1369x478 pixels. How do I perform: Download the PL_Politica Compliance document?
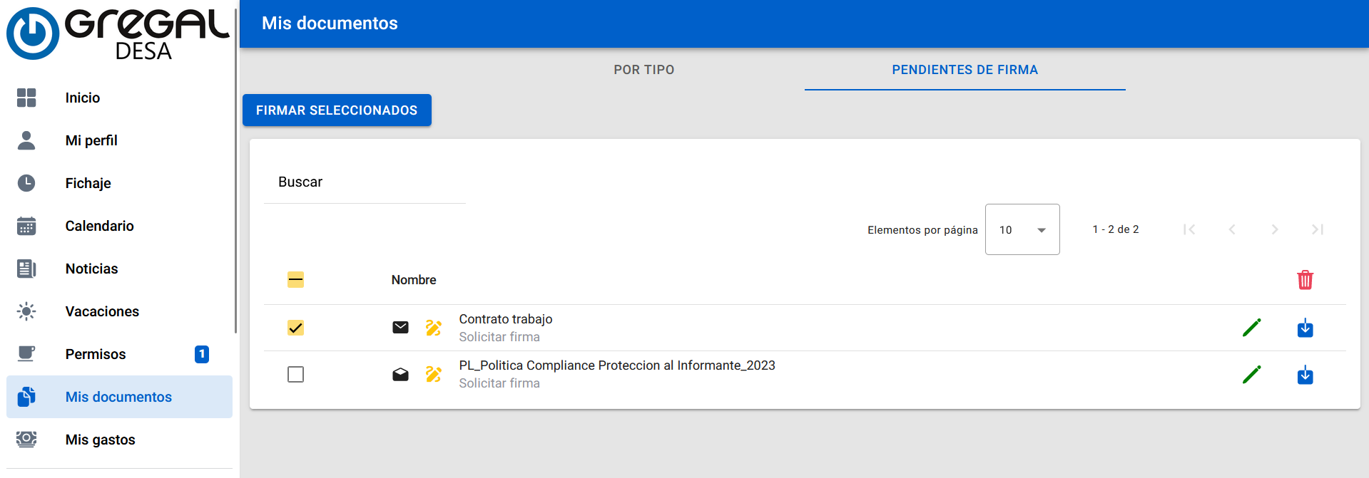click(1305, 375)
